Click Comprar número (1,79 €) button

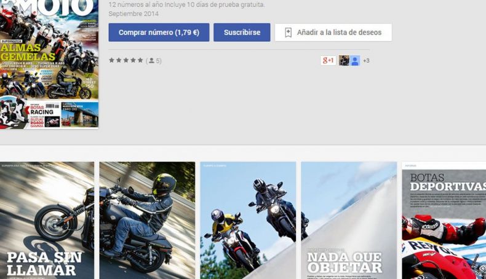[x=159, y=32]
